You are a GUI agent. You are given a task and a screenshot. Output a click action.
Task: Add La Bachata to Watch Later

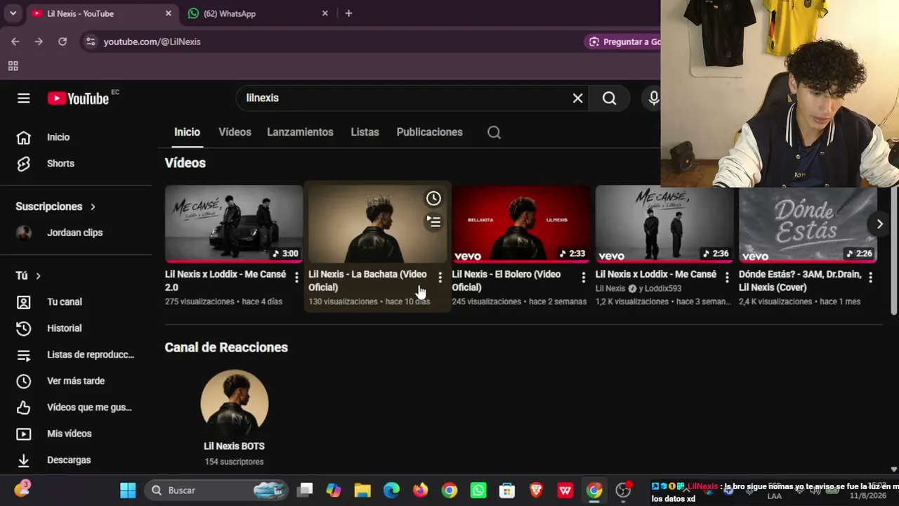tap(433, 199)
